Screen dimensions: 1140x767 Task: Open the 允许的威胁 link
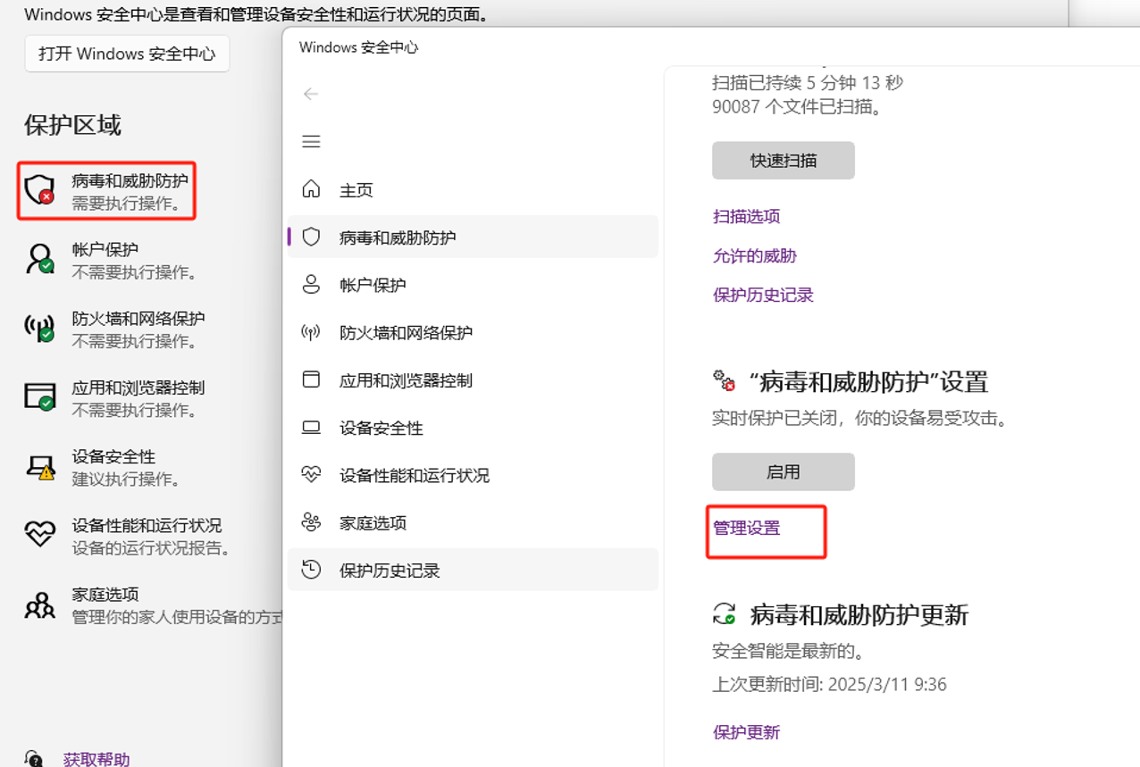[754, 255]
